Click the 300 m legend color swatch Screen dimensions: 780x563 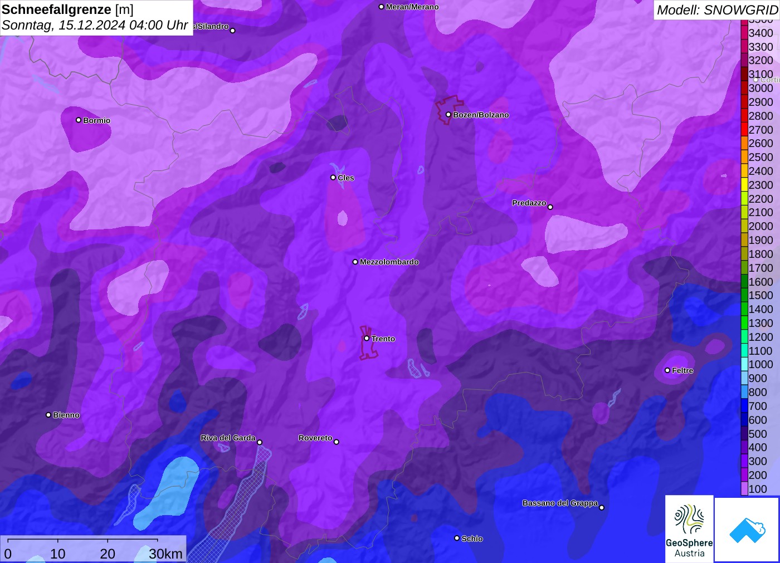(x=744, y=461)
